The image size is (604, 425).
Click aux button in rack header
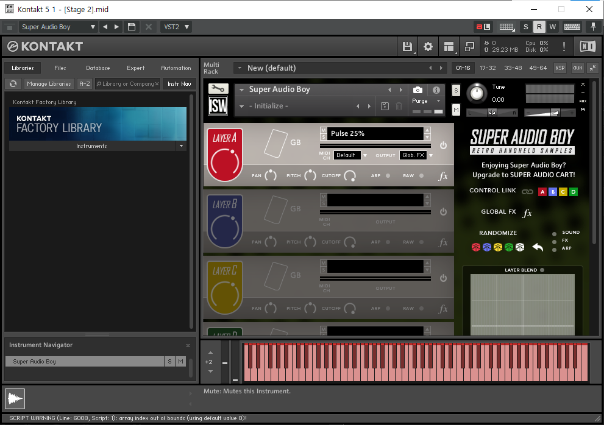(x=578, y=68)
